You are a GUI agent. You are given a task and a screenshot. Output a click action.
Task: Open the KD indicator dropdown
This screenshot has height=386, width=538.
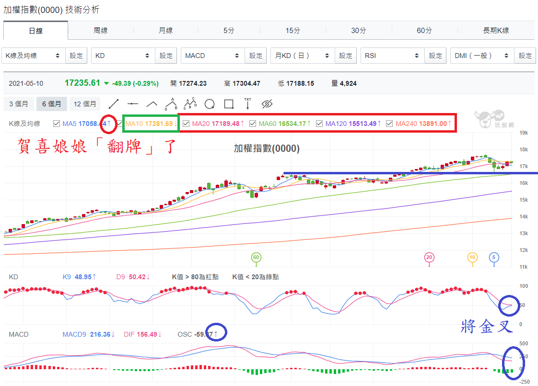[x=123, y=56]
